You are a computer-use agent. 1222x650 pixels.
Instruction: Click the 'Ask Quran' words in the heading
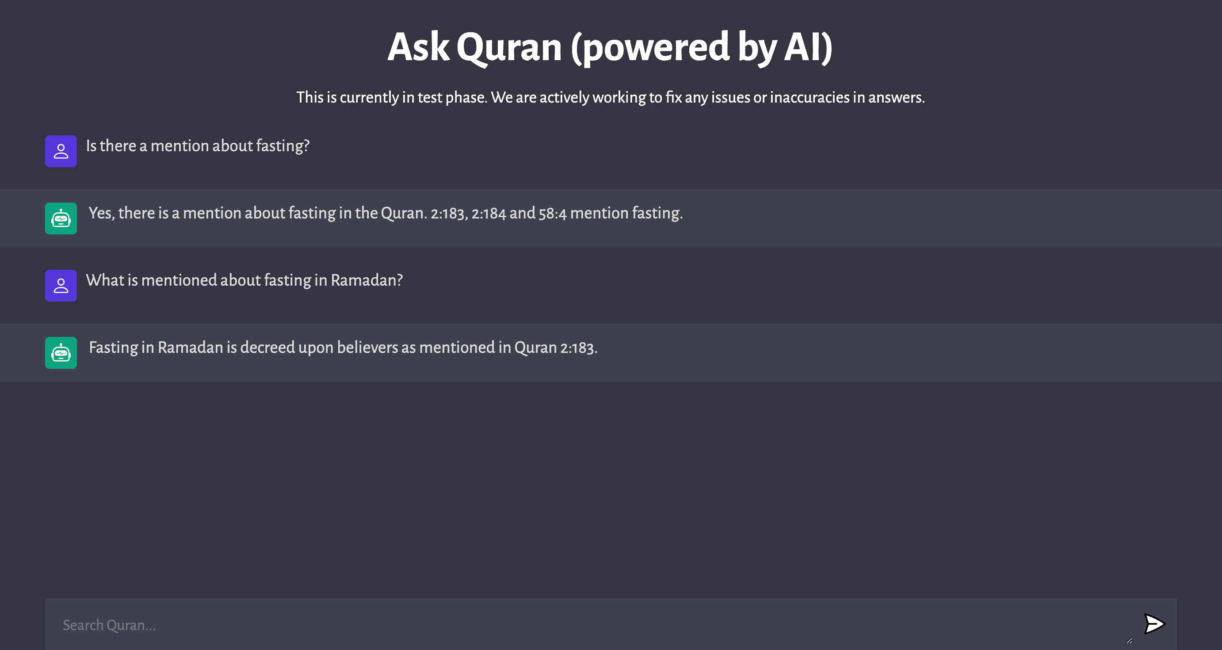click(474, 47)
